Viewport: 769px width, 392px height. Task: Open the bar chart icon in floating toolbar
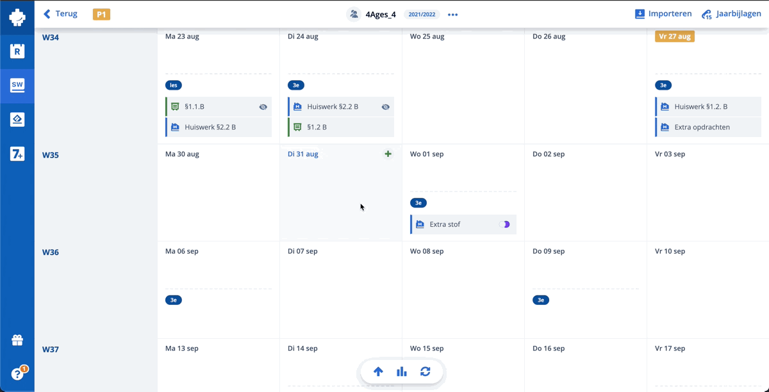[402, 372]
